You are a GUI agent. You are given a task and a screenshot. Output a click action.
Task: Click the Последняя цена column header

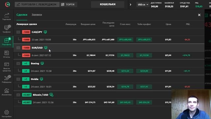[x=108, y=24]
